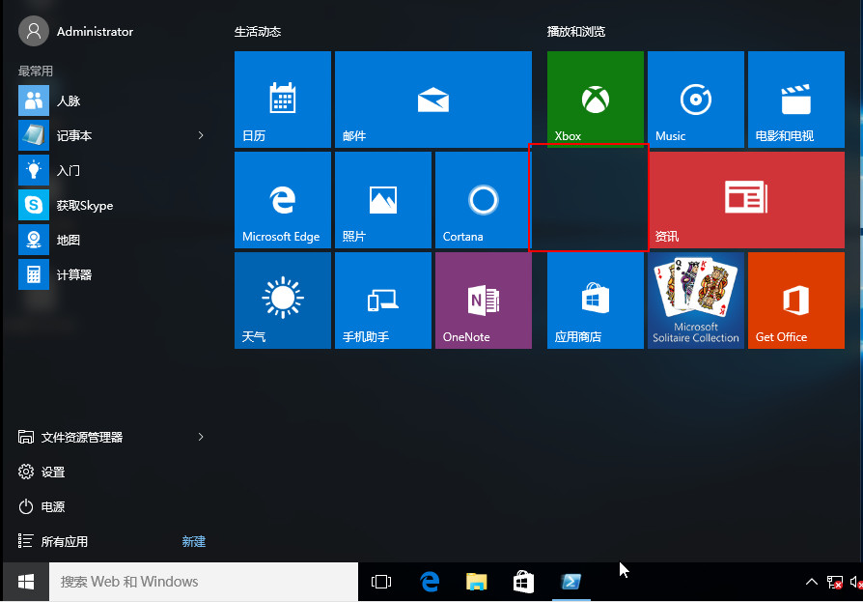Image resolution: width=863 pixels, height=602 pixels.
Task: Open the 日历 (Calendar) tile
Action: click(x=282, y=99)
